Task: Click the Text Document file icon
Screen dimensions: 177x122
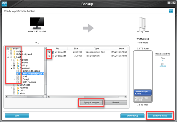Action: tap(53, 56)
